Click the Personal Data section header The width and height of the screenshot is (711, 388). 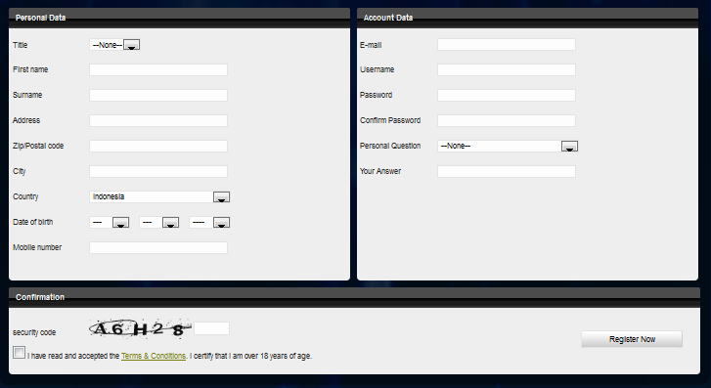(180, 19)
